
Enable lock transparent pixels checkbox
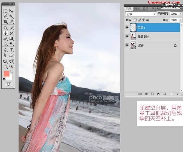tap(135, 20)
